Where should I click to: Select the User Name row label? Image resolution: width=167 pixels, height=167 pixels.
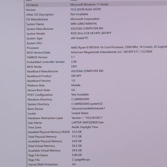point(35,123)
